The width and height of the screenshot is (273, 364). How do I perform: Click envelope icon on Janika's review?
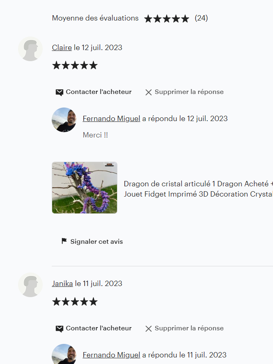point(60,329)
